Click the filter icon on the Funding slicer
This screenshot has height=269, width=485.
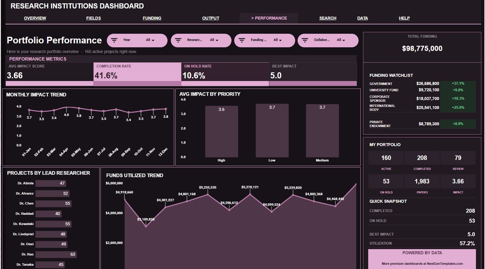pyautogui.click(x=242, y=40)
